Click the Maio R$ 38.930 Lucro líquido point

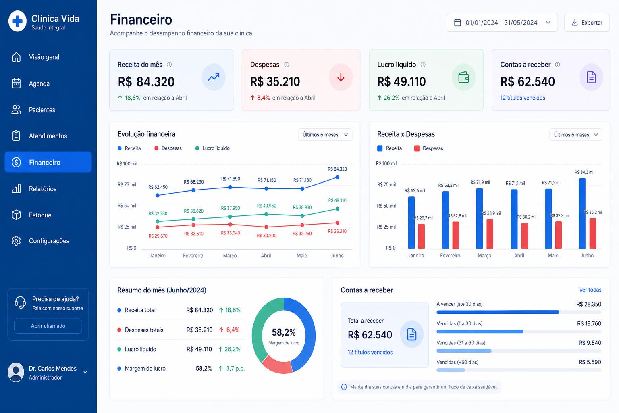pyautogui.click(x=302, y=216)
